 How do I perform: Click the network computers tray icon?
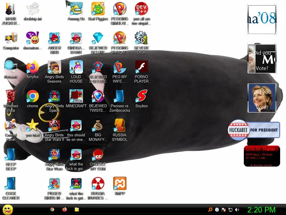230,210
